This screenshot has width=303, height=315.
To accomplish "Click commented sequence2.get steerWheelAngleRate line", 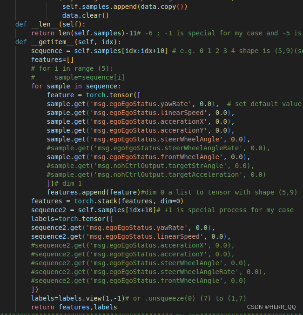I will (x=148, y=272).
